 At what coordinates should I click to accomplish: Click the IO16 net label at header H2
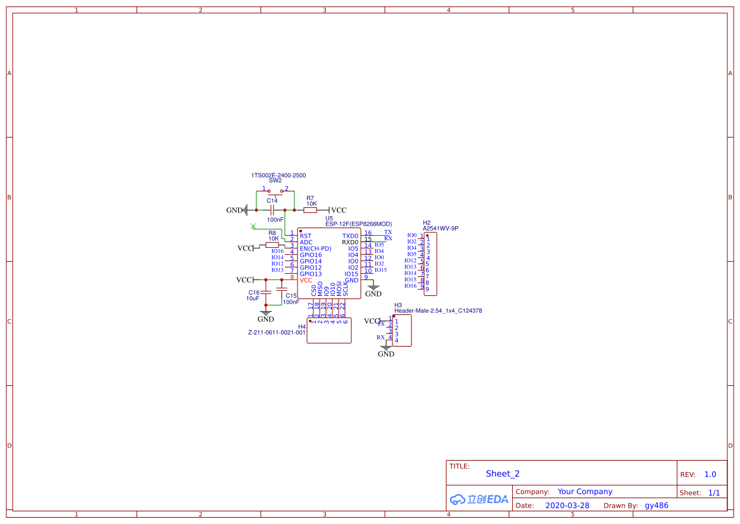[x=411, y=286]
